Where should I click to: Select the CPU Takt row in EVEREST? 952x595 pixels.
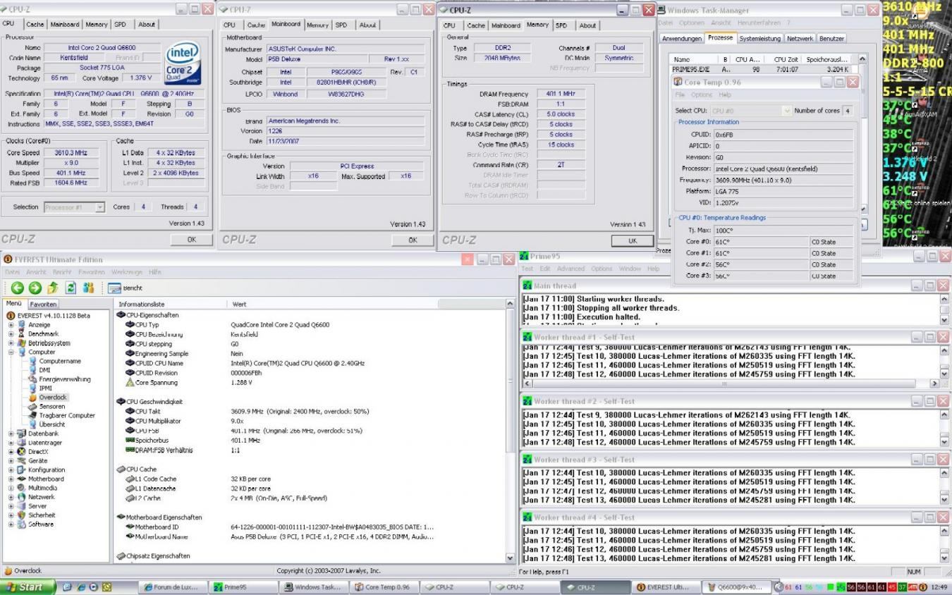(310, 411)
